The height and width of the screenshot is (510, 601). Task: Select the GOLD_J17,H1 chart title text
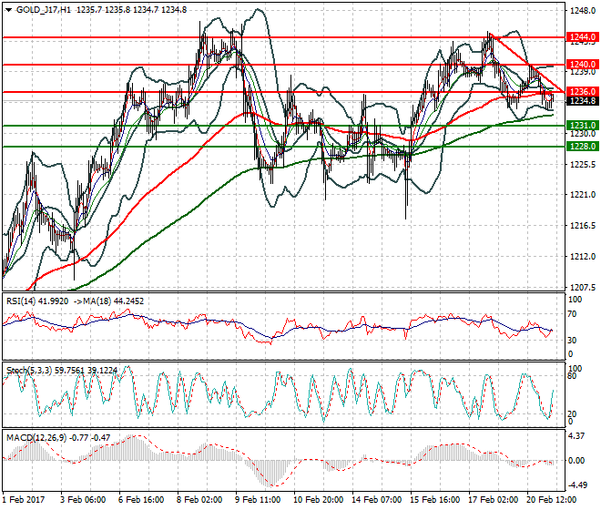pos(44,10)
